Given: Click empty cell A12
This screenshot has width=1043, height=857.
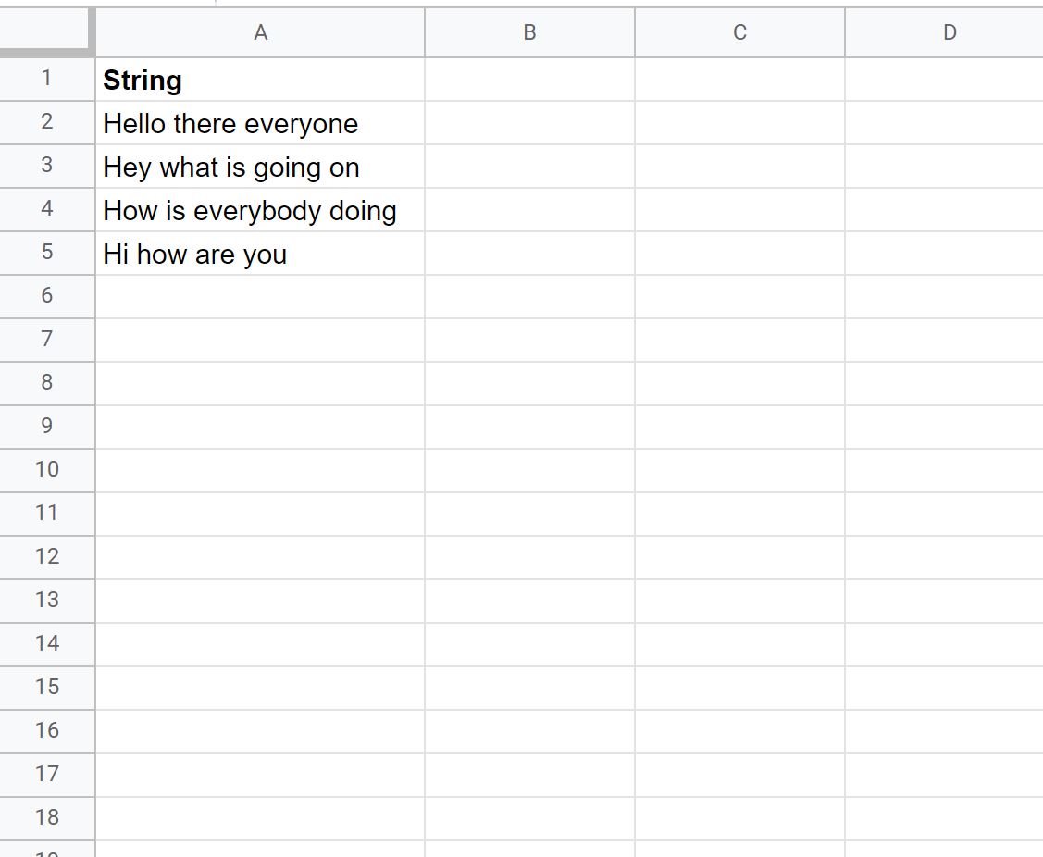Looking at the screenshot, I should tap(260, 557).
